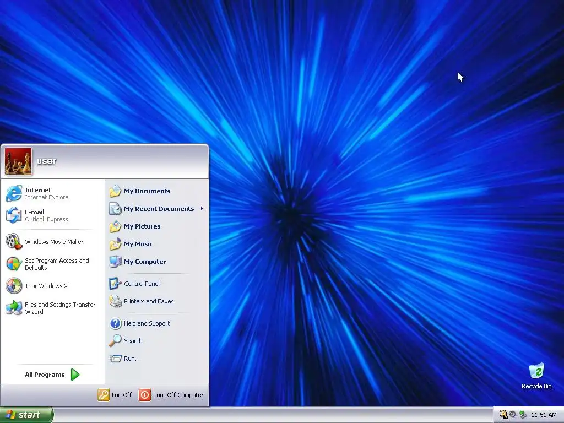Select the Windows Movie Maker label
This screenshot has width=564, height=423.
pyautogui.click(x=54, y=242)
